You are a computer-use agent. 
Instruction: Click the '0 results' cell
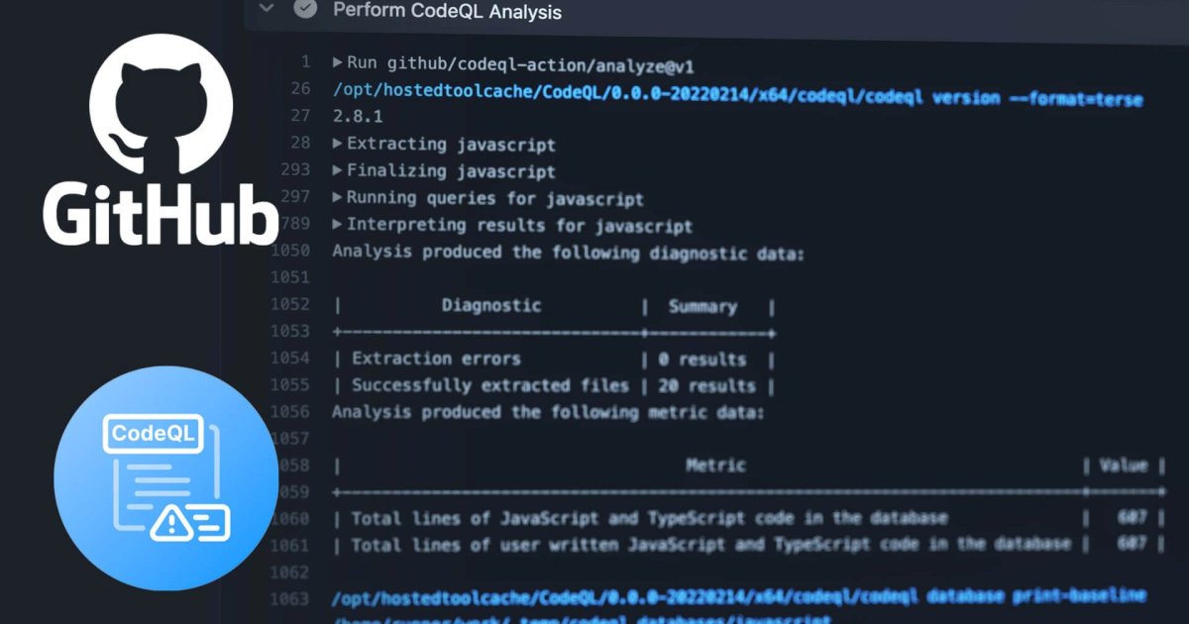tap(703, 360)
